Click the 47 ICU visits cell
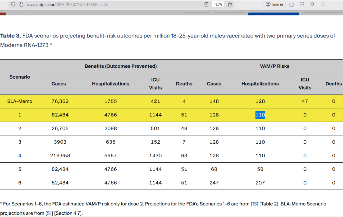This screenshot has width=343, height=217. click(305, 101)
